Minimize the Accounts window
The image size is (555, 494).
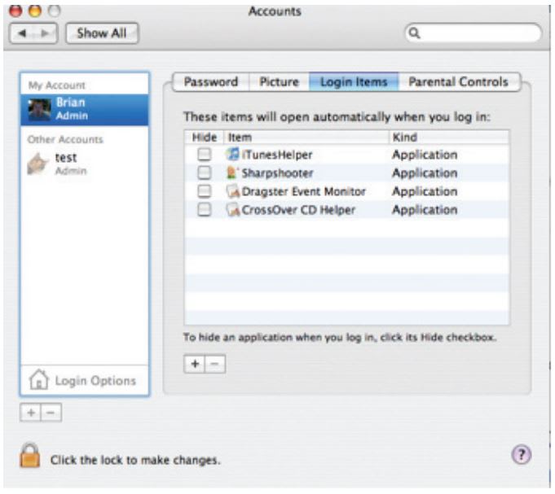point(35,11)
